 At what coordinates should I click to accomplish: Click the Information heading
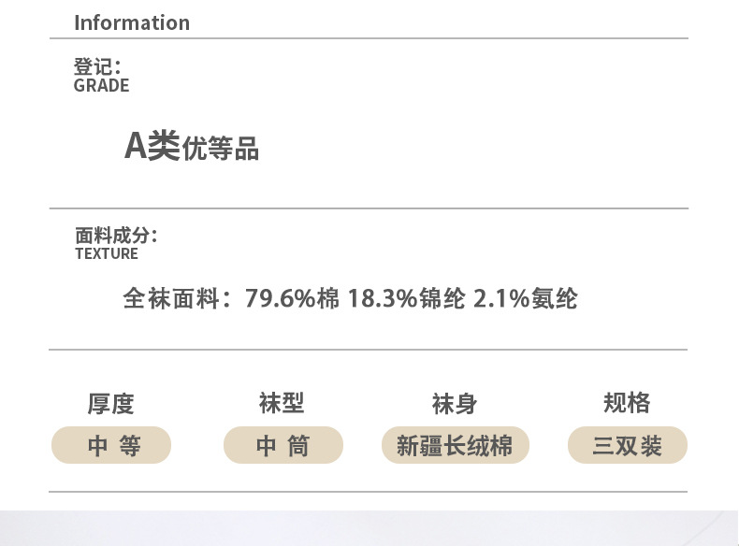click(132, 22)
